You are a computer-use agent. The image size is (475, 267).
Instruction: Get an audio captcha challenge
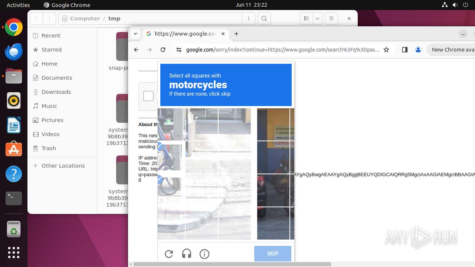pyautogui.click(x=187, y=254)
